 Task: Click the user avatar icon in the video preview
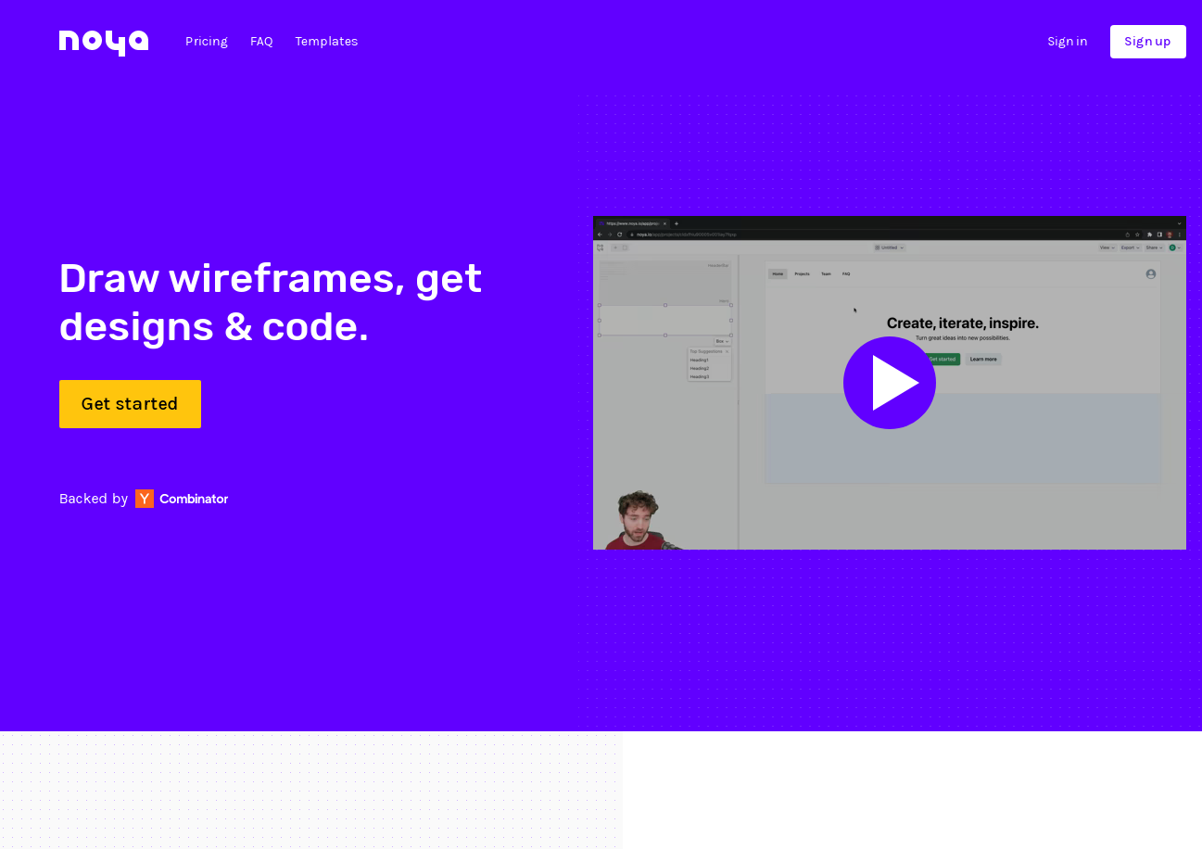pos(1150,274)
